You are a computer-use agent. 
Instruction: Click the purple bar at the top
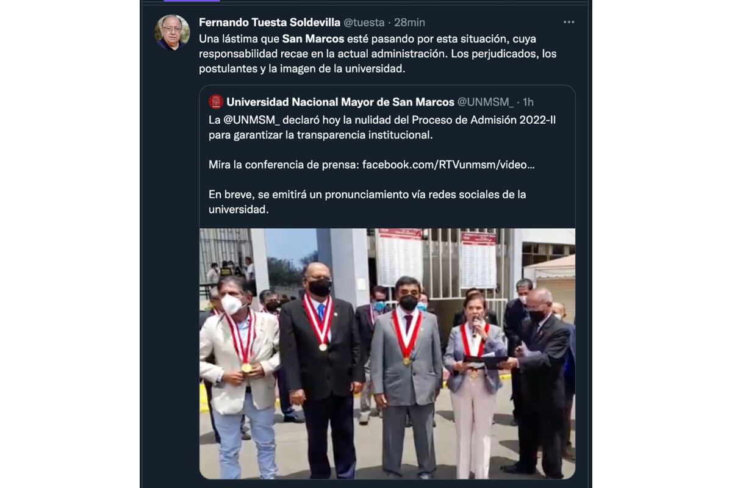(183, 1)
